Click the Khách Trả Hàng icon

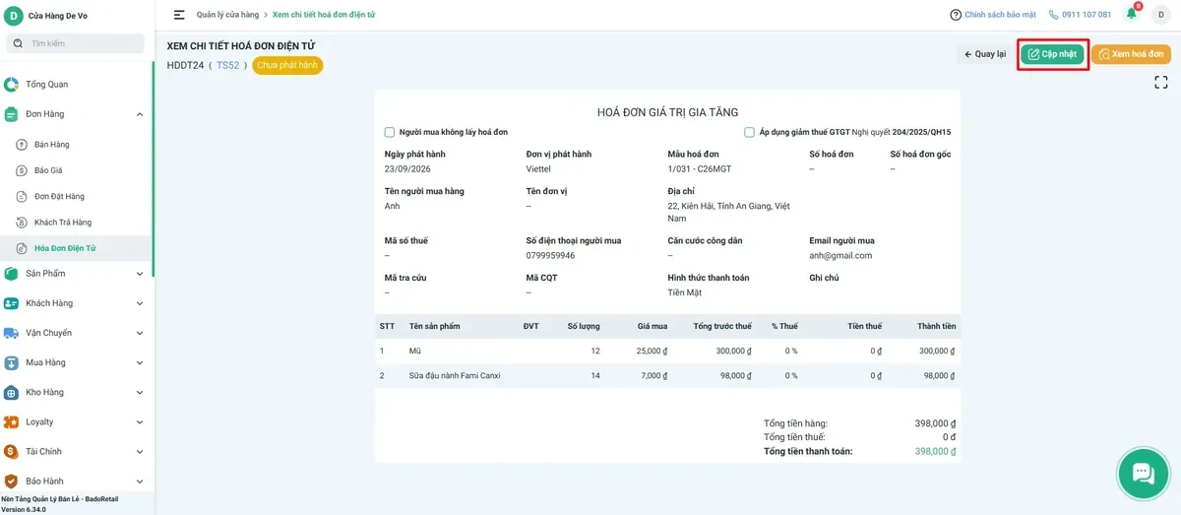pyautogui.click(x=23, y=223)
